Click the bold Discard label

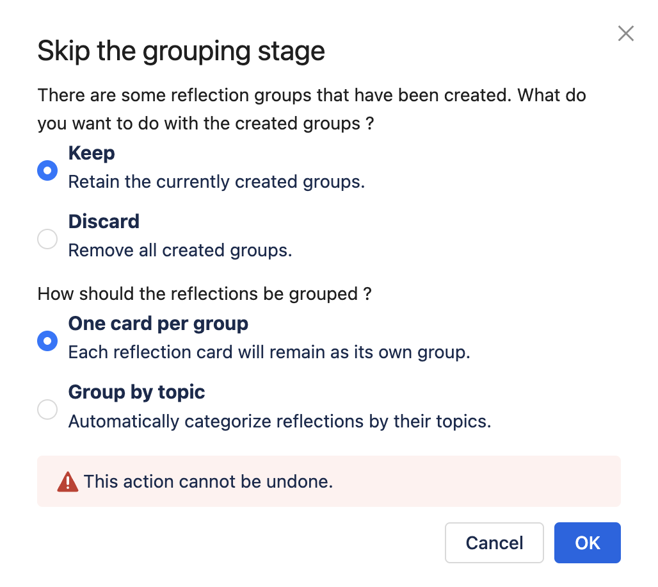(104, 222)
